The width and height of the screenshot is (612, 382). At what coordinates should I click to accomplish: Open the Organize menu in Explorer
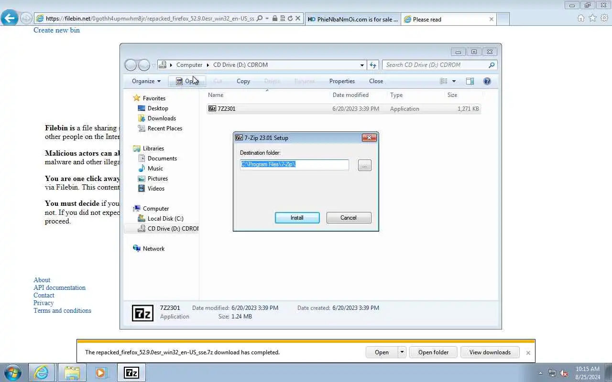(146, 81)
